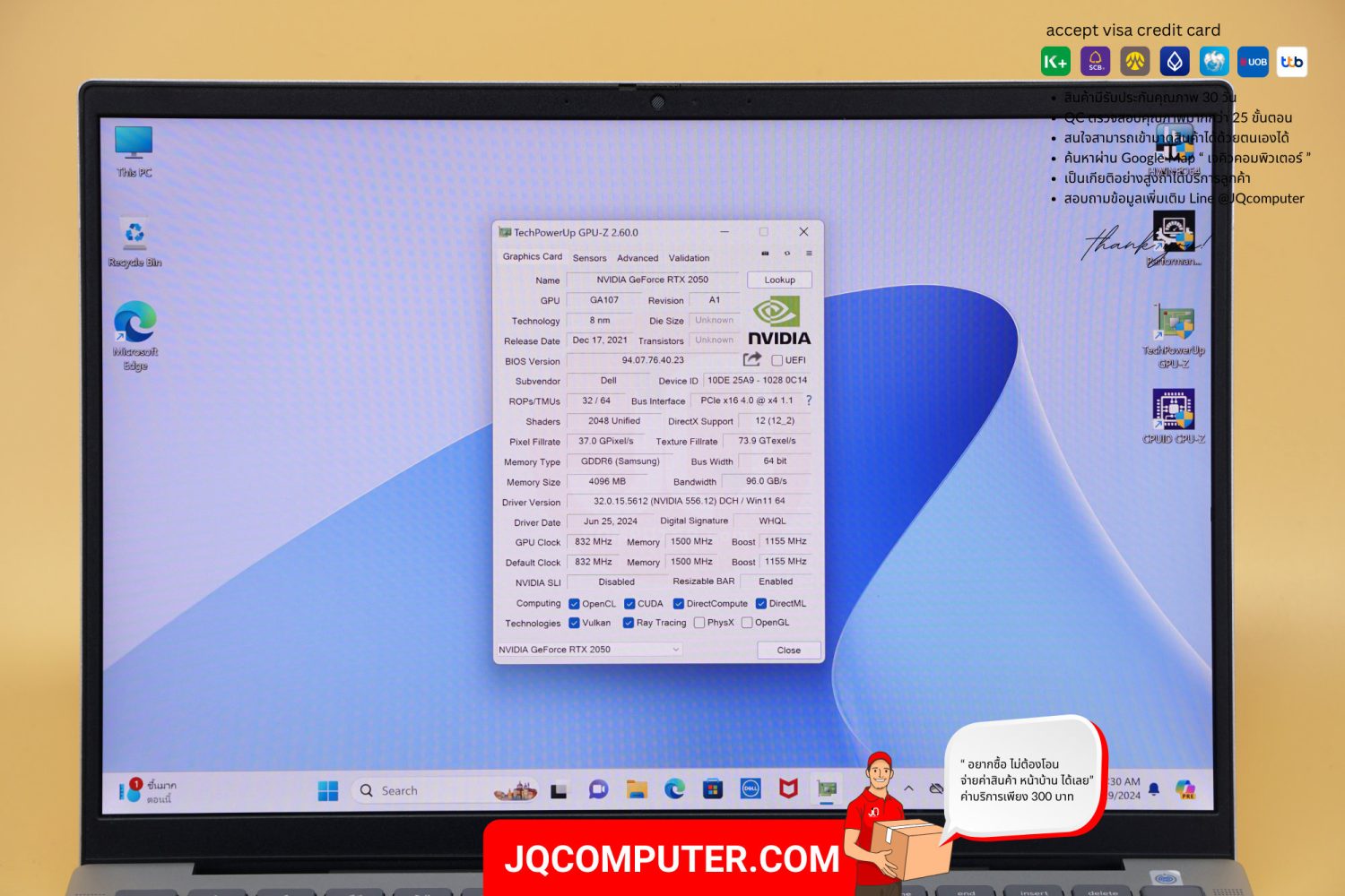Click the Bus Interface question mark

click(809, 401)
